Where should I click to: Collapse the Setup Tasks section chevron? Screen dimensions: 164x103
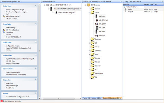coord(35,24)
